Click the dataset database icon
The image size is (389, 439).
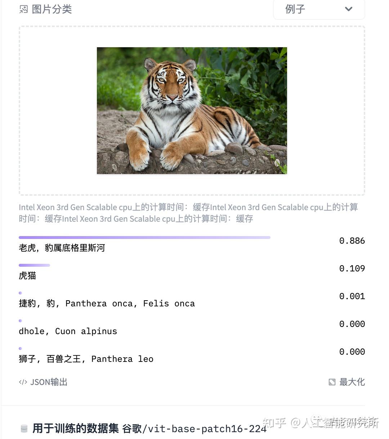click(24, 429)
